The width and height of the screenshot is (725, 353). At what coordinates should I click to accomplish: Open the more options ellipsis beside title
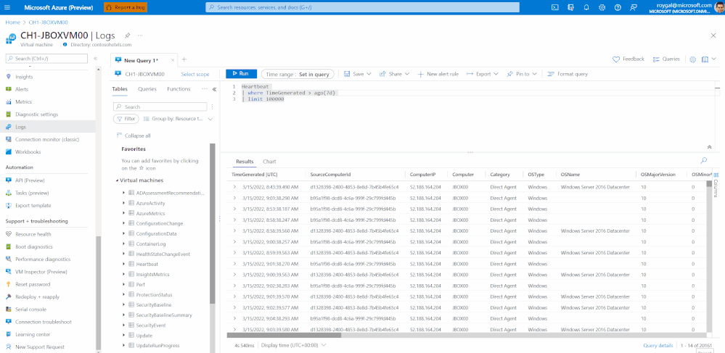(140, 35)
